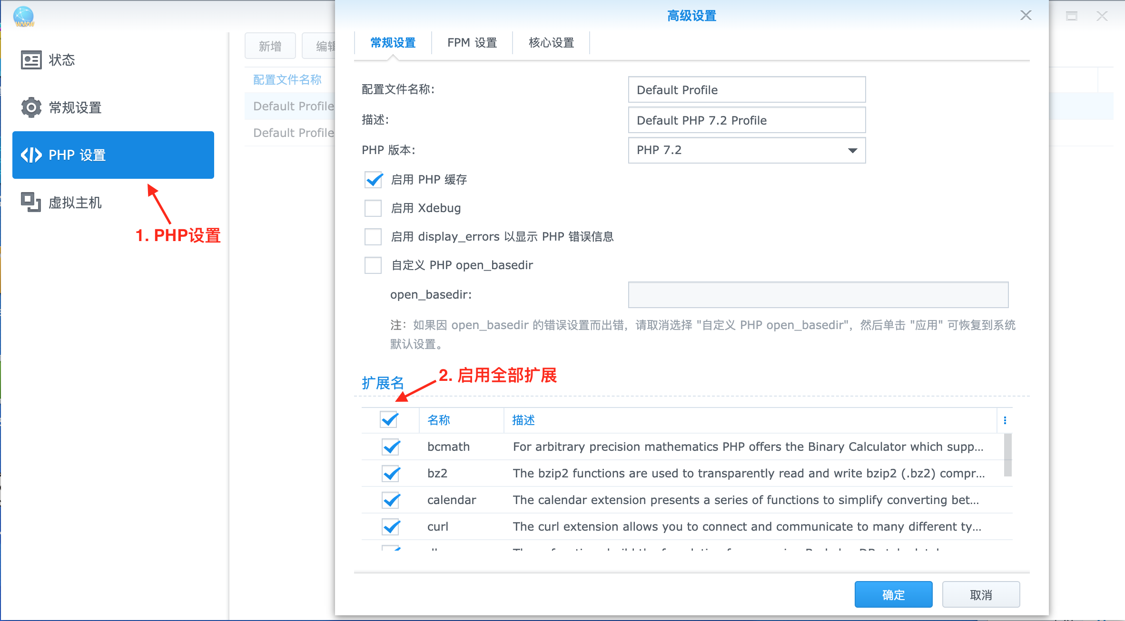Screen dimensions: 1125x621
Task: Click the extension list scrollbar thumb
Action: [1007, 455]
